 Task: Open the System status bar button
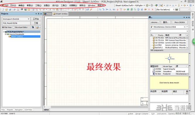pos(130,114)
